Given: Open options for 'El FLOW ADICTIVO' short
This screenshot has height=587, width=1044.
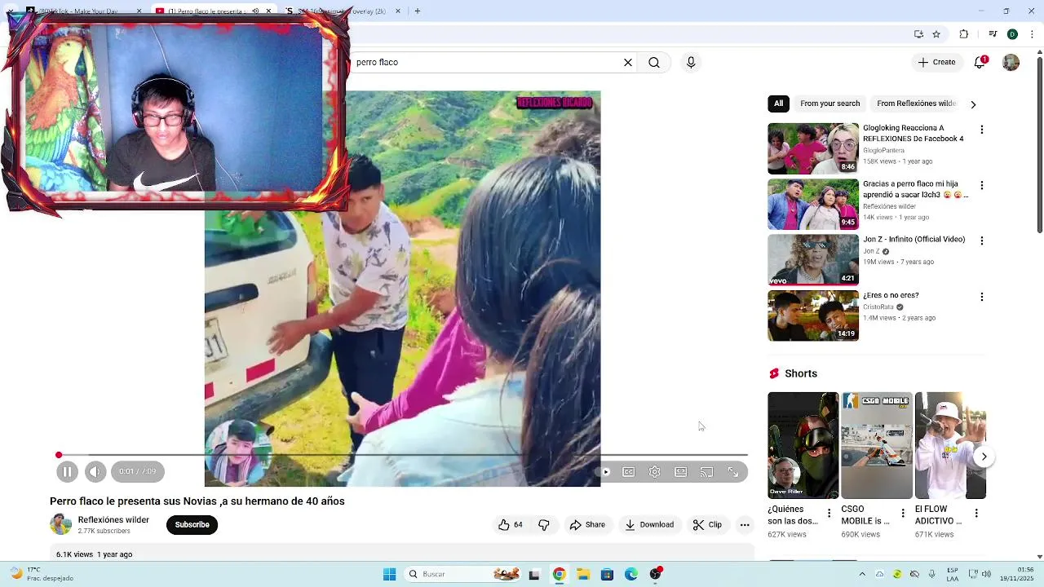Looking at the screenshot, I should click(976, 513).
